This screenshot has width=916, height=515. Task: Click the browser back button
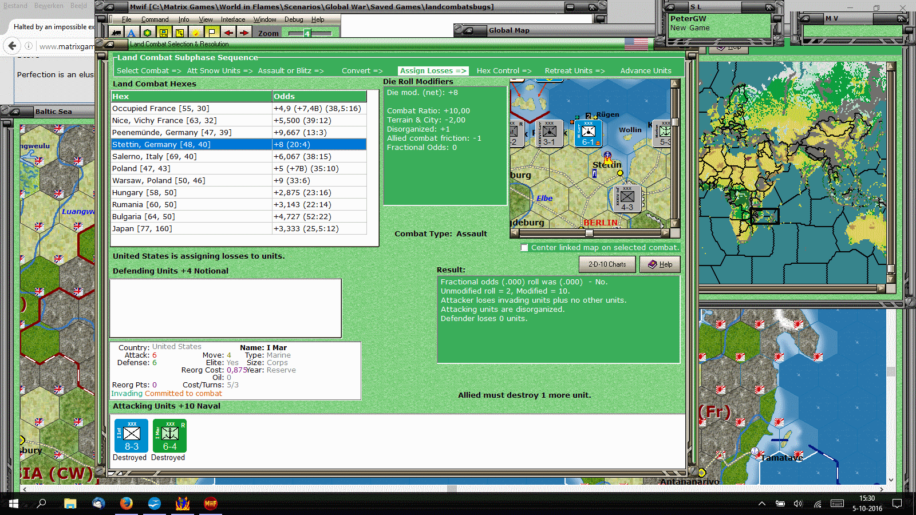coord(12,46)
